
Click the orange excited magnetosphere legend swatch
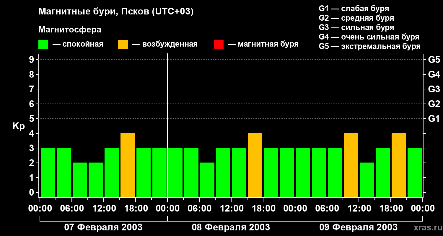click(x=123, y=45)
